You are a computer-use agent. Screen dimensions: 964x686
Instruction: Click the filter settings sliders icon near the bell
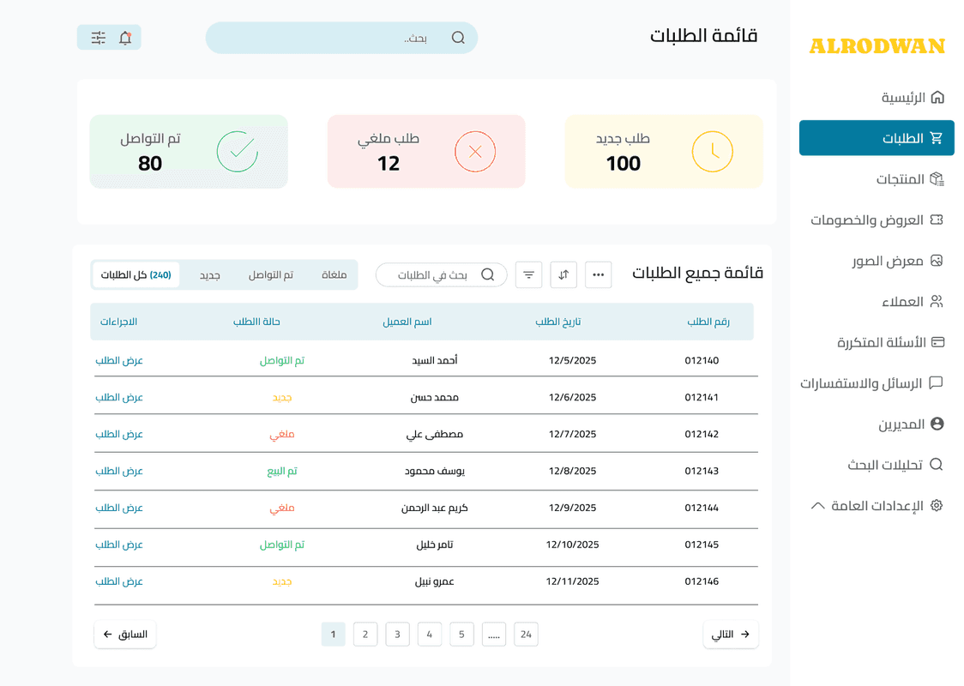pyautogui.click(x=98, y=38)
